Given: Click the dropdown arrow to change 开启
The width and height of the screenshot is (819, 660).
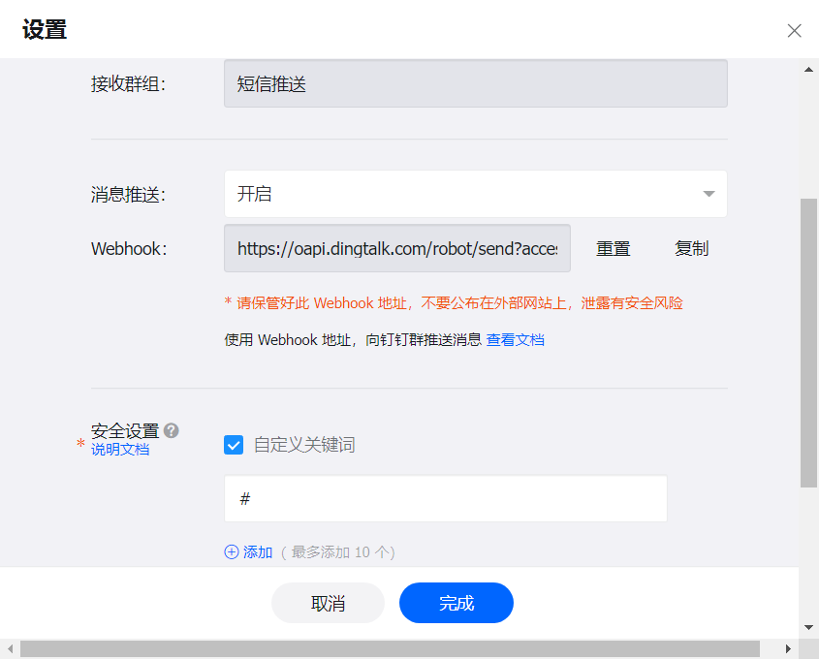Looking at the screenshot, I should click(x=707, y=194).
